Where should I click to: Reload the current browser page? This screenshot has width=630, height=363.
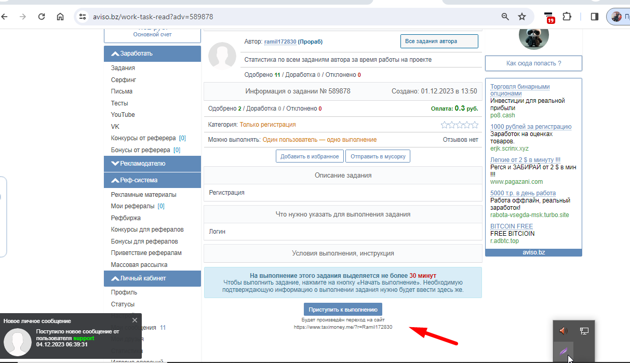point(42,17)
